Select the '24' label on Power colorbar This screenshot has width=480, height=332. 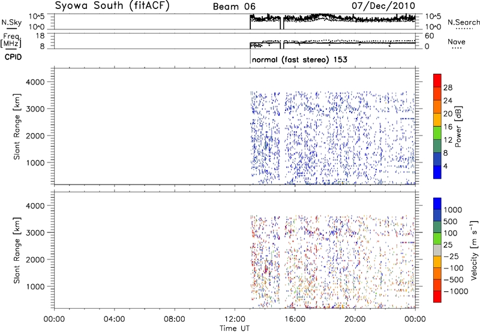pos(448,101)
